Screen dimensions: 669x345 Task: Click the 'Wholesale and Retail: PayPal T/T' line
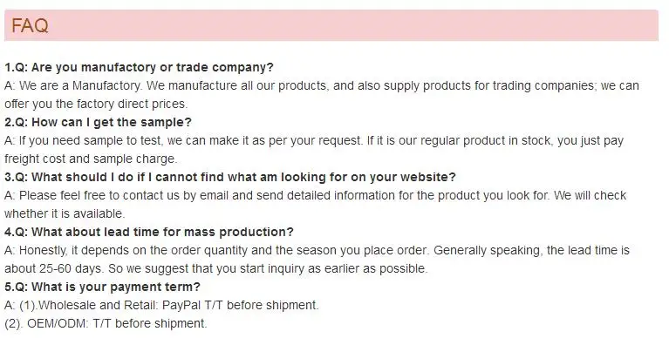pyautogui.click(x=161, y=305)
